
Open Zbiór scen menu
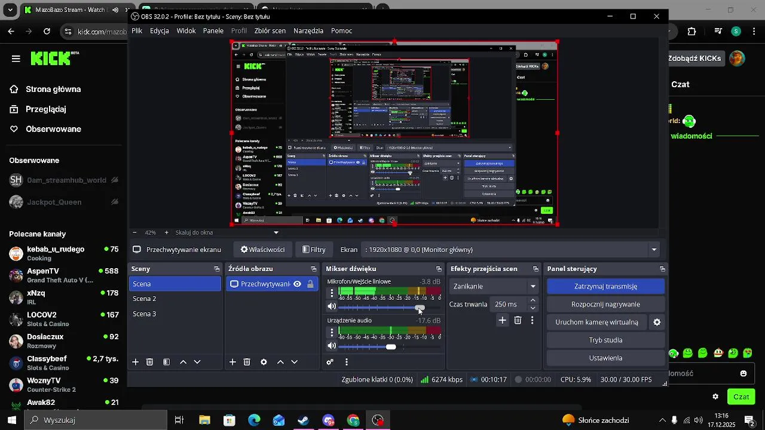270,30
